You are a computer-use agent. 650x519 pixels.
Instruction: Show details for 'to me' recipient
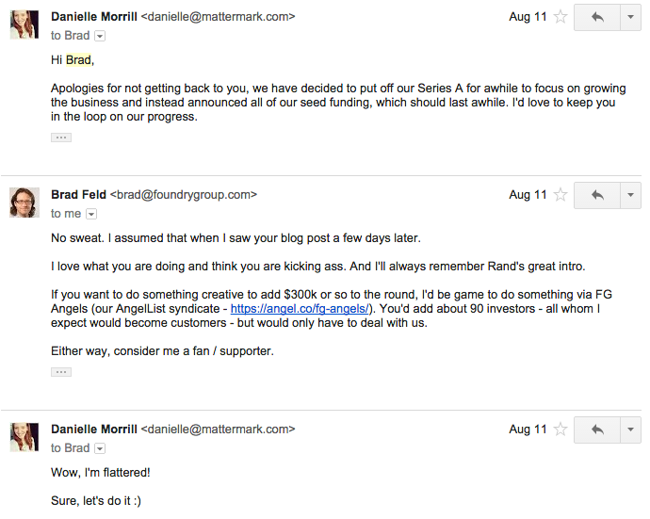(x=91, y=214)
